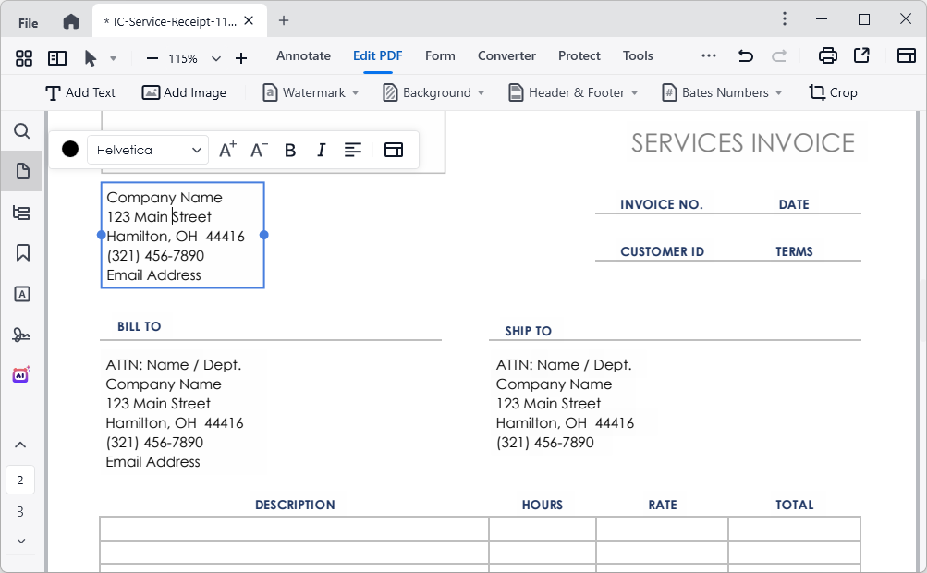Image resolution: width=927 pixels, height=573 pixels.
Task: Open the search panel in sidebar
Action: [21, 131]
